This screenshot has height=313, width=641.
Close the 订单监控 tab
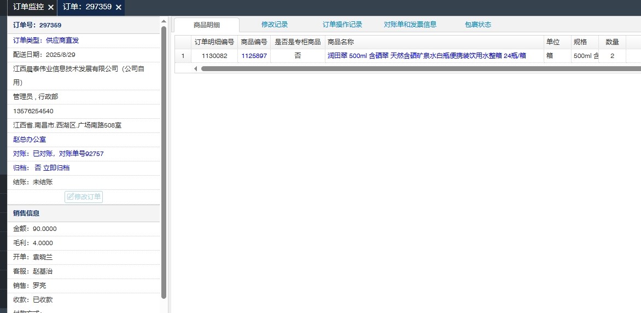[x=51, y=8]
